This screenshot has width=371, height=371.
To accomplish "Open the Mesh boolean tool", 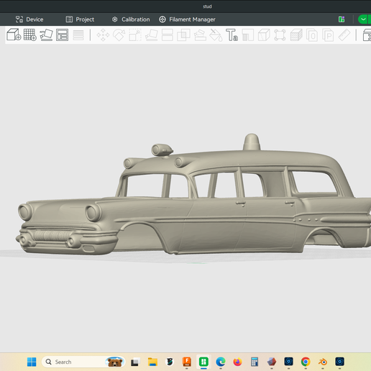I will point(183,35).
